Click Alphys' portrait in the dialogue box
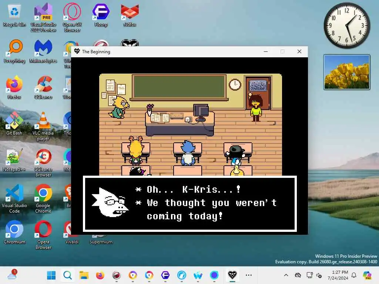 [110, 202]
